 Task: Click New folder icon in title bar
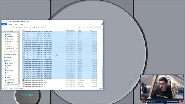(x=9, y=21)
